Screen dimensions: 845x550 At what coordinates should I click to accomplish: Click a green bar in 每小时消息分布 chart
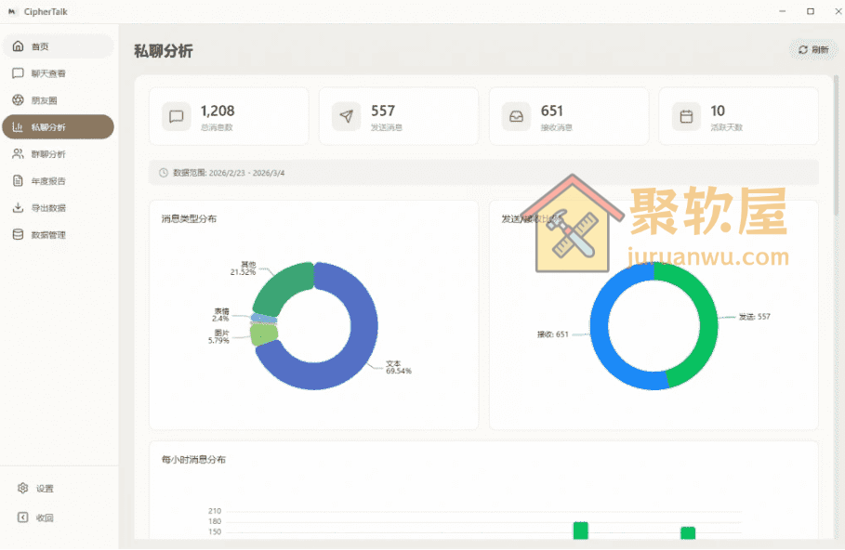click(579, 530)
